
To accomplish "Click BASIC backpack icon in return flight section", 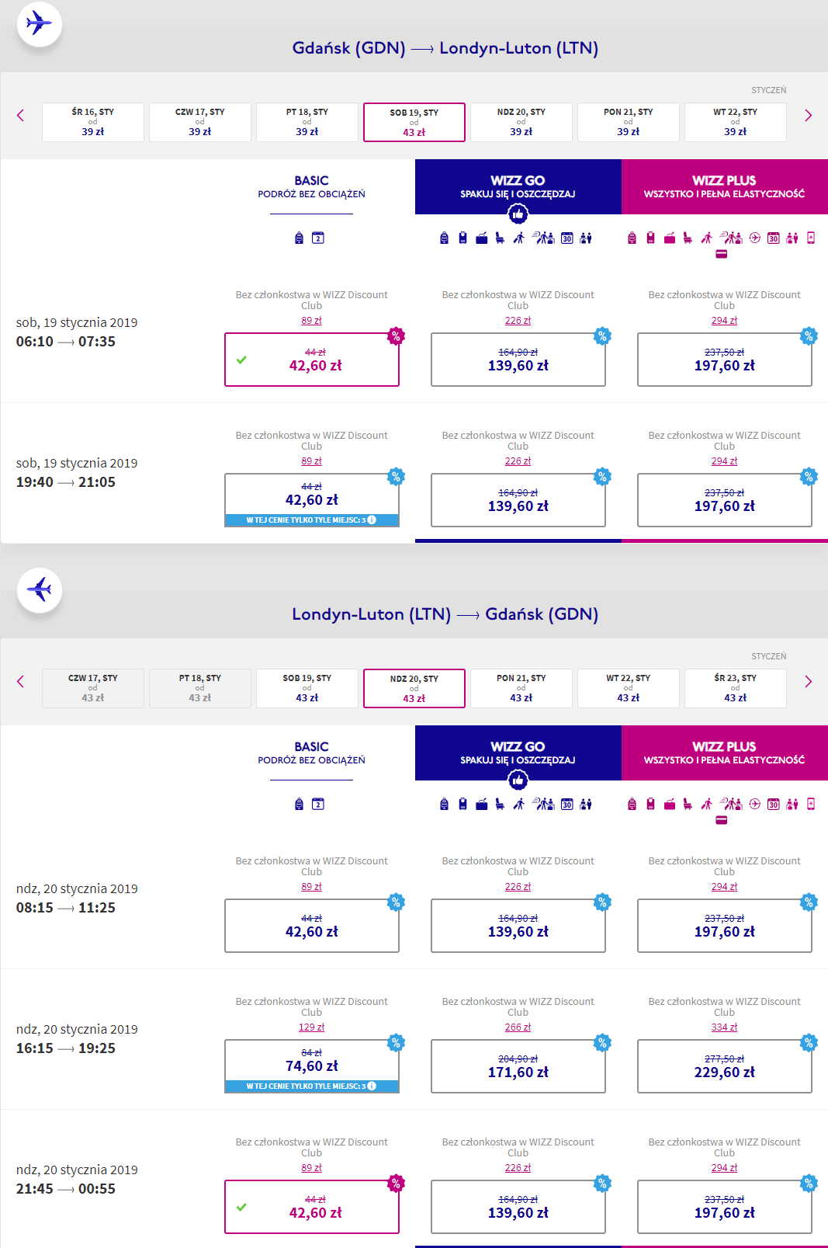I will click(x=299, y=804).
